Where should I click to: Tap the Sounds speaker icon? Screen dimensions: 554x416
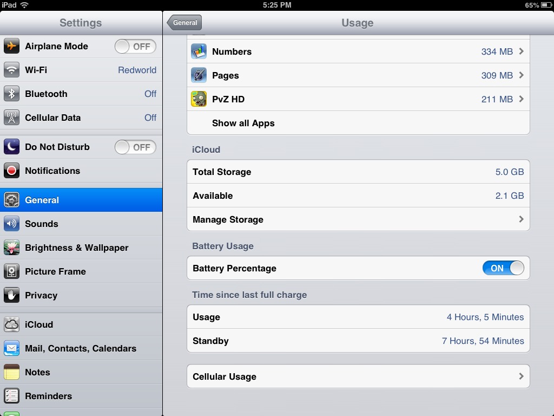pyautogui.click(x=11, y=224)
